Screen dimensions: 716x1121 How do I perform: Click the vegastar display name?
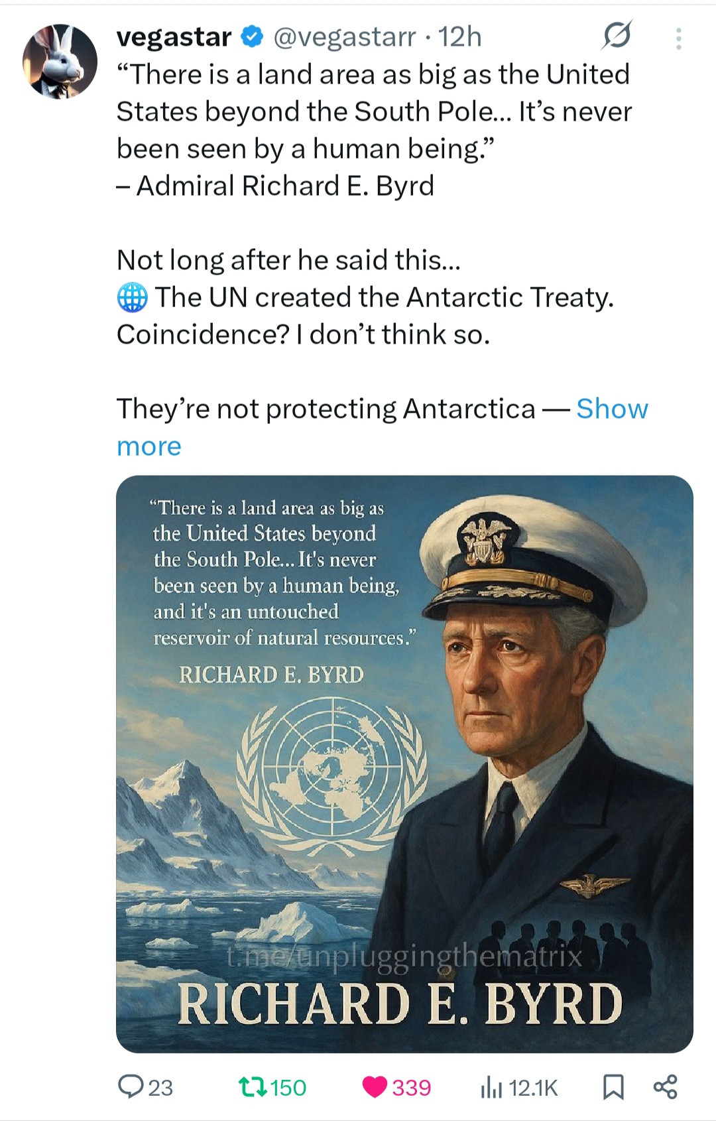[174, 37]
